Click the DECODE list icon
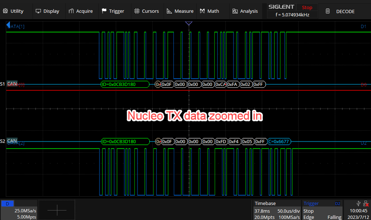This screenshot has height=220, width=371. tap(328, 11)
